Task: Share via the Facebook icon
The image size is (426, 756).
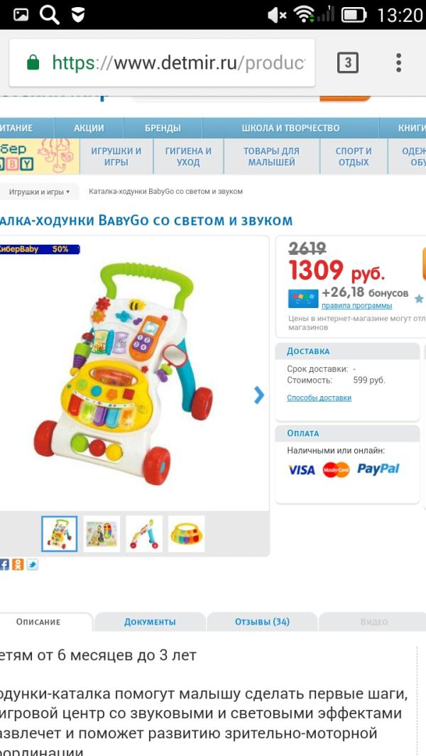Action: pos(4,564)
